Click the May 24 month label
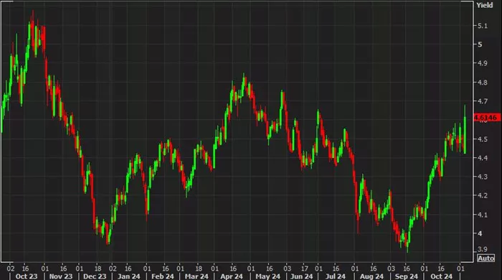502x280 pixels. 267,276
